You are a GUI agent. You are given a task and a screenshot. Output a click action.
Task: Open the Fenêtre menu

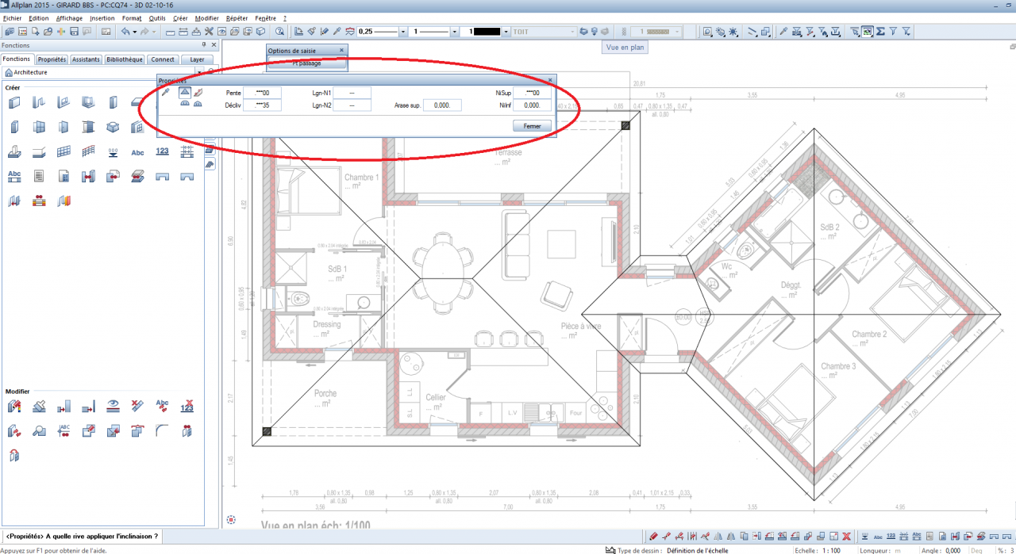tap(265, 17)
